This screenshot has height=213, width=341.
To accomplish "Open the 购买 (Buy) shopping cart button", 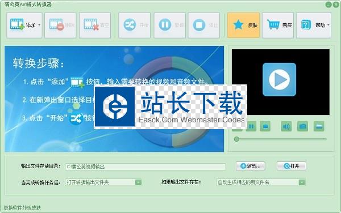I will [x=278, y=25].
